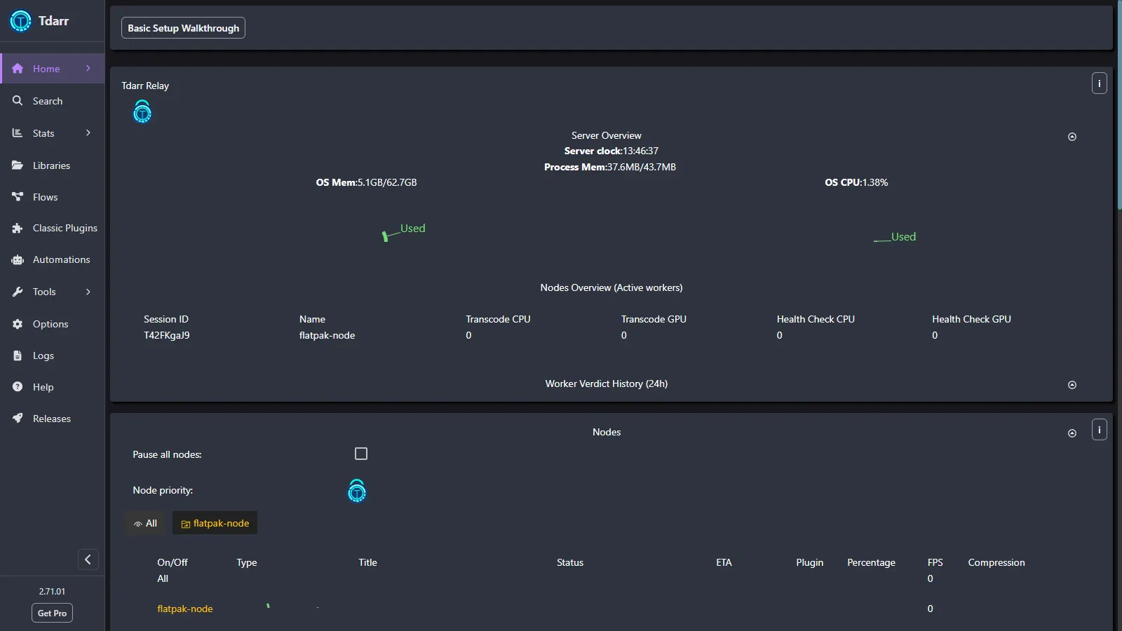Open Basic Setup Walkthrough
The height and width of the screenshot is (631, 1122).
coord(183,28)
